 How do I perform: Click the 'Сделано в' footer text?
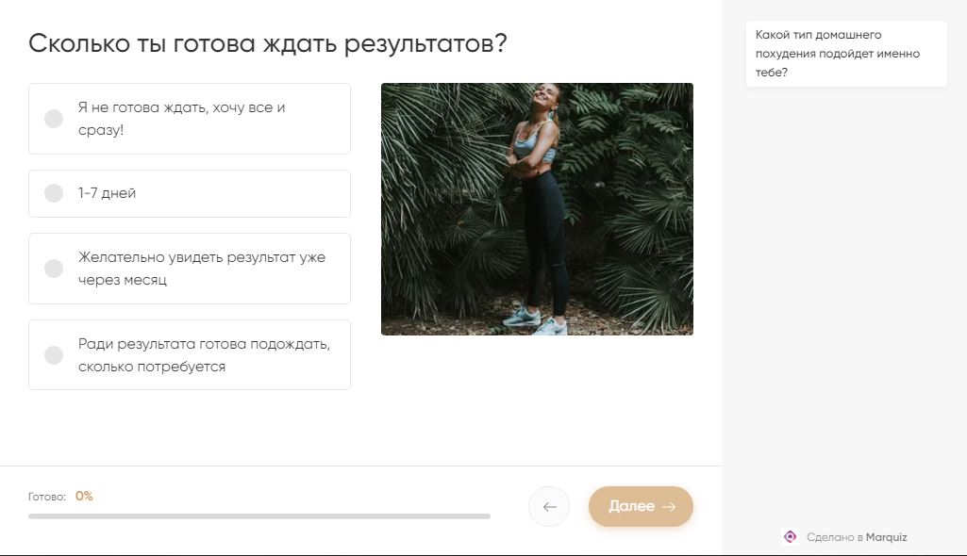(x=835, y=537)
